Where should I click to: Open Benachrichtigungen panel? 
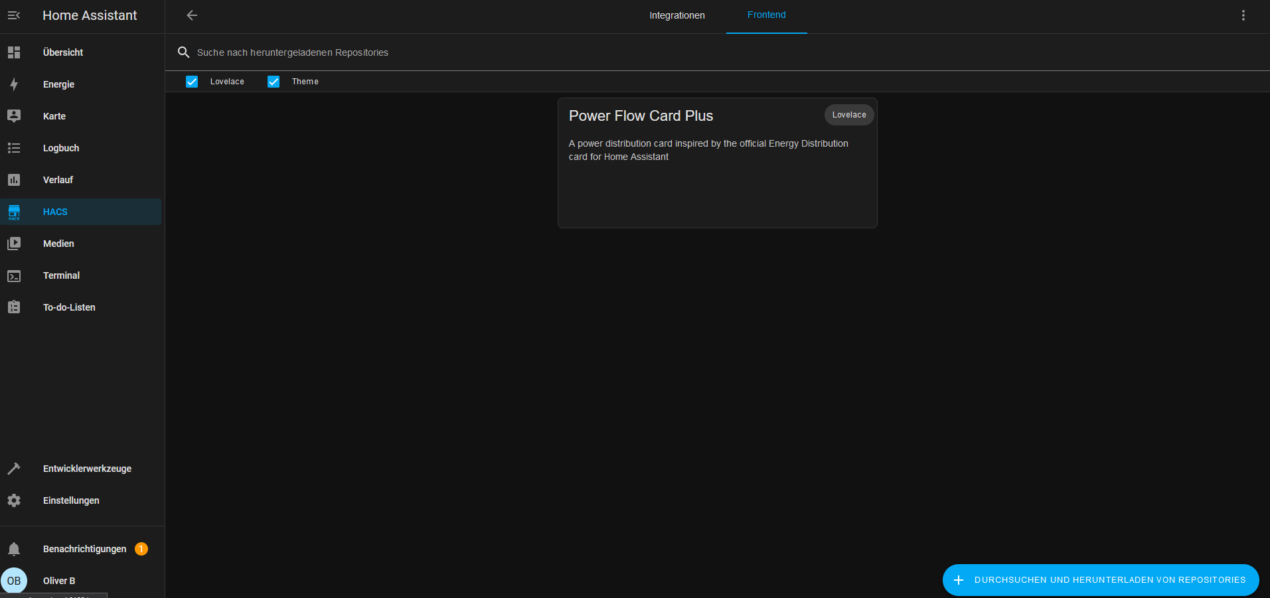tap(81, 549)
